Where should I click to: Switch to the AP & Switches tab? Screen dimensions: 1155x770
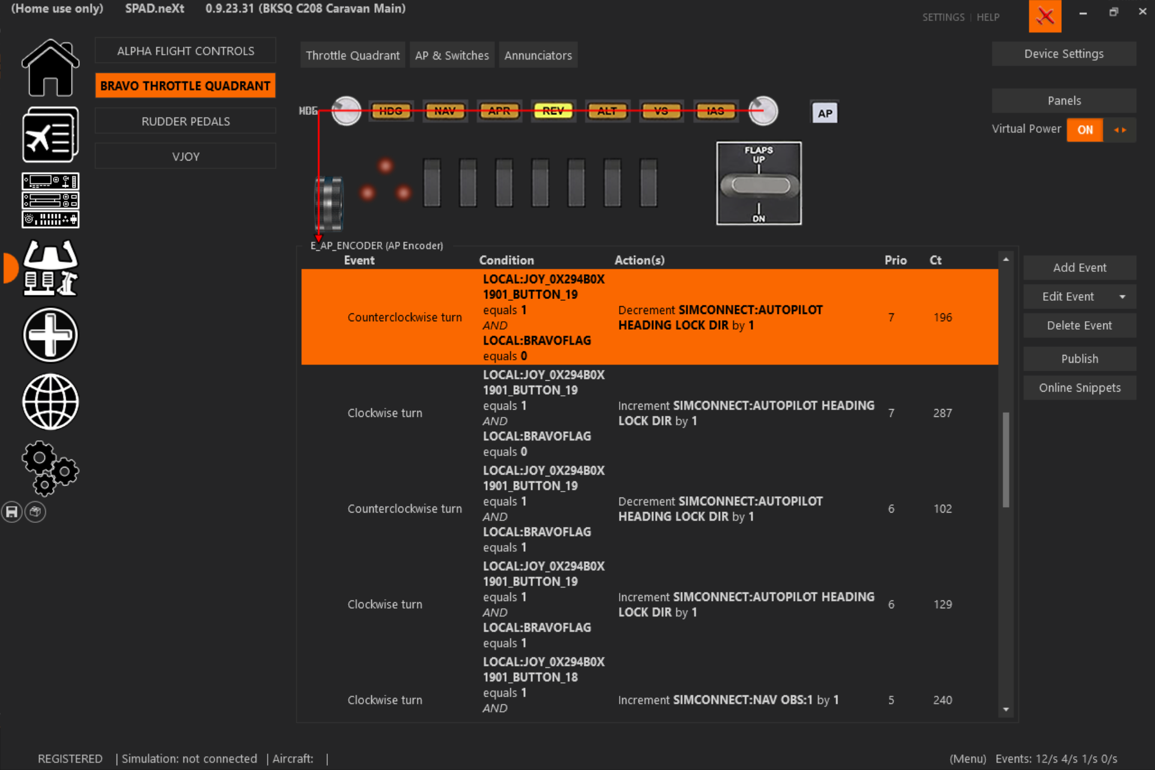(x=452, y=55)
